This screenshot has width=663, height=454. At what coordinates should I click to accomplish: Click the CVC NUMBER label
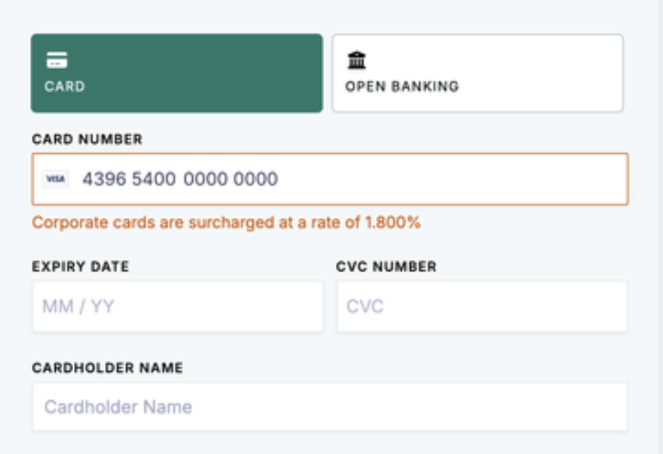tap(386, 266)
